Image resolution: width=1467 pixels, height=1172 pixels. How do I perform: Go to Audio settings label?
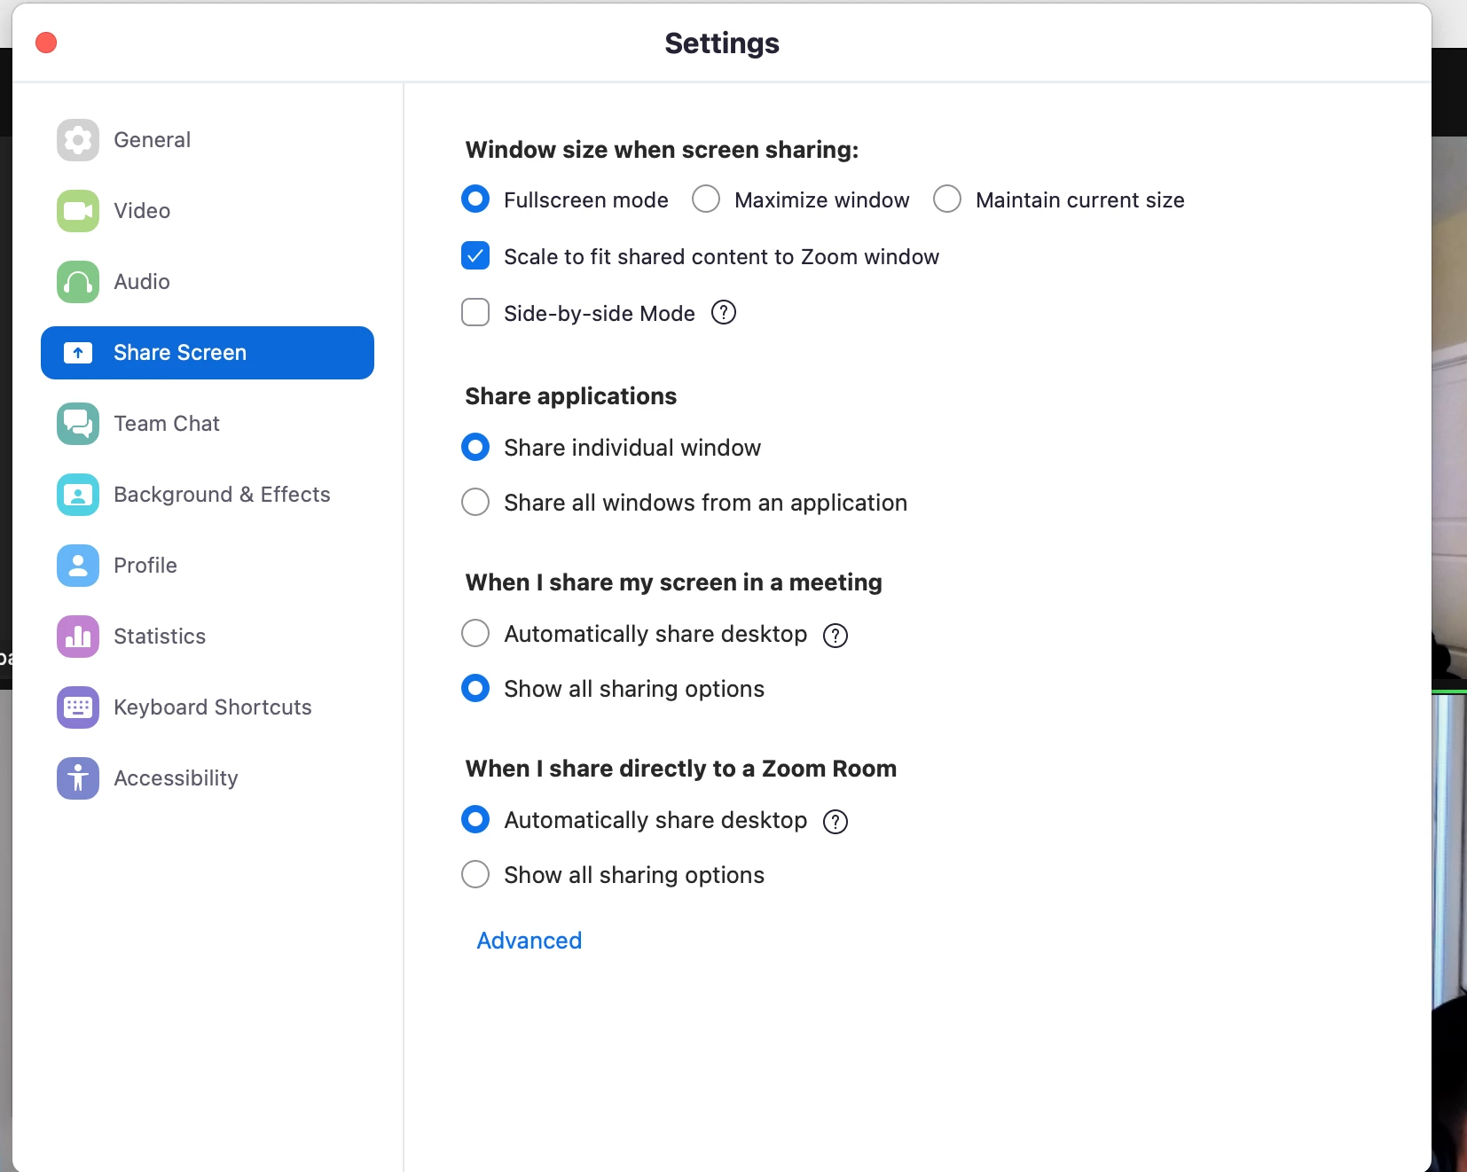[142, 282]
